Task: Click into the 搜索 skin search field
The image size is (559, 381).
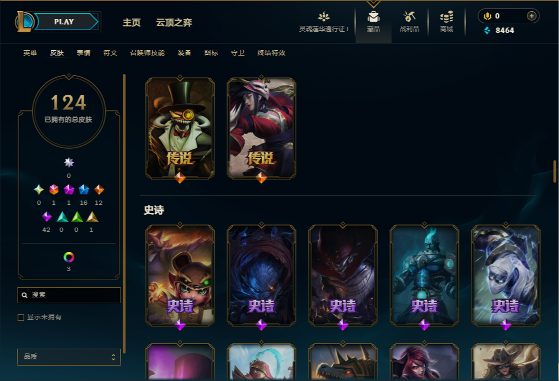Action: coord(69,295)
